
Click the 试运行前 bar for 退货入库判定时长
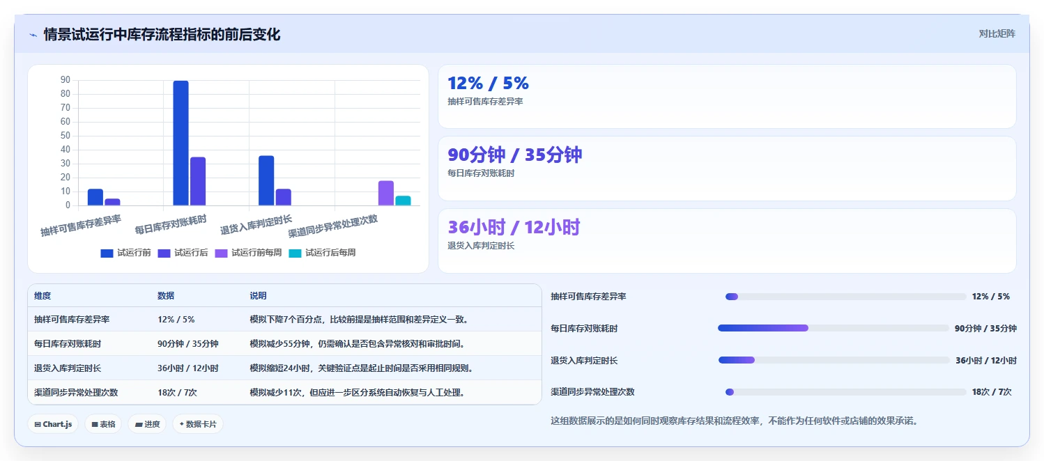tap(266, 180)
